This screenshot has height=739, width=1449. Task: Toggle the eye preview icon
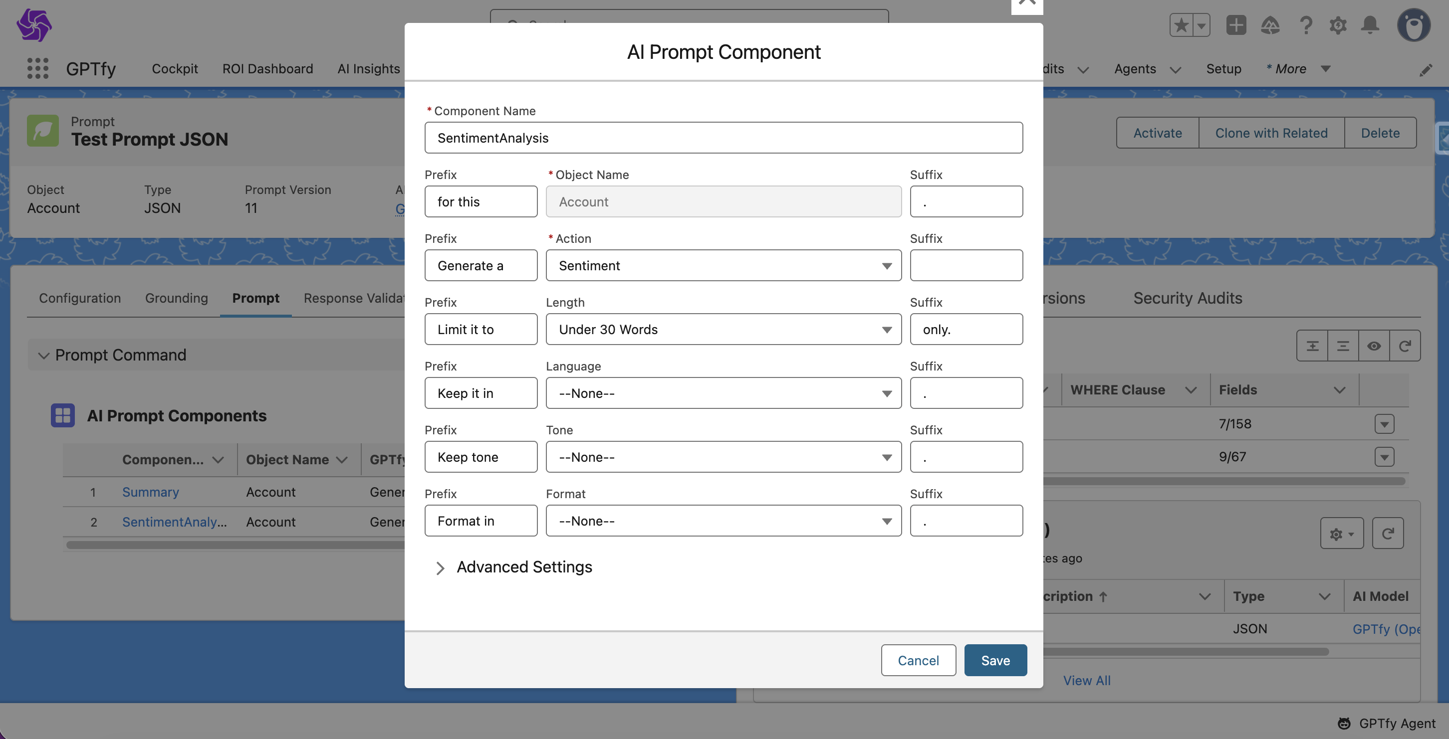(1374, 346)
